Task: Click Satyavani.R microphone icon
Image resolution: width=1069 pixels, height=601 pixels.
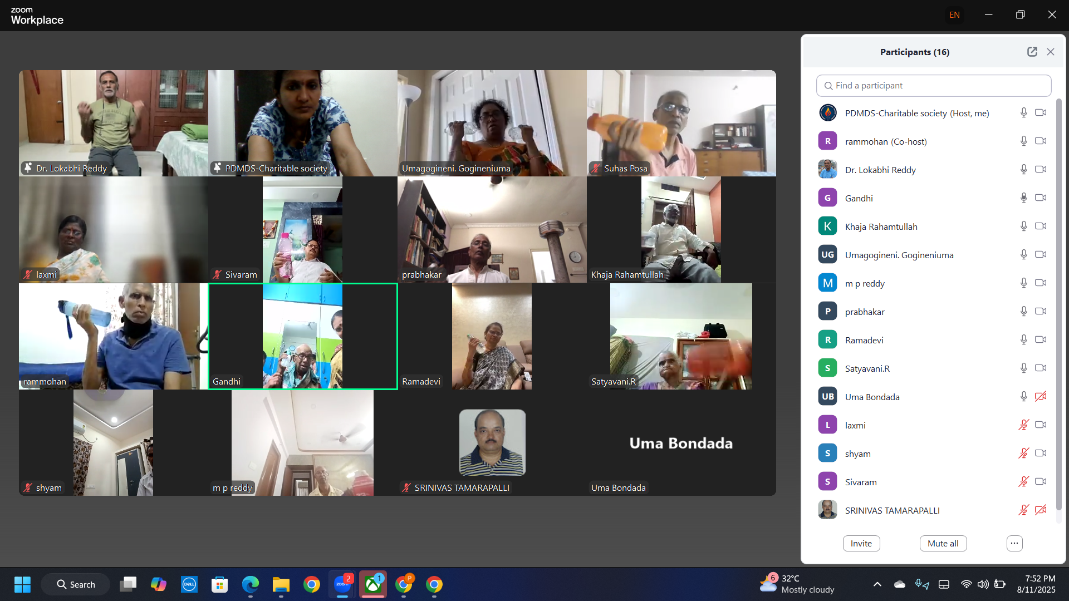Action: pos(1023,368)
